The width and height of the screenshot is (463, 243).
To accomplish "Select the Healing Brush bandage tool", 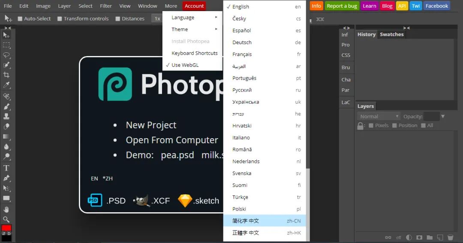I will (x=6, y=96).
